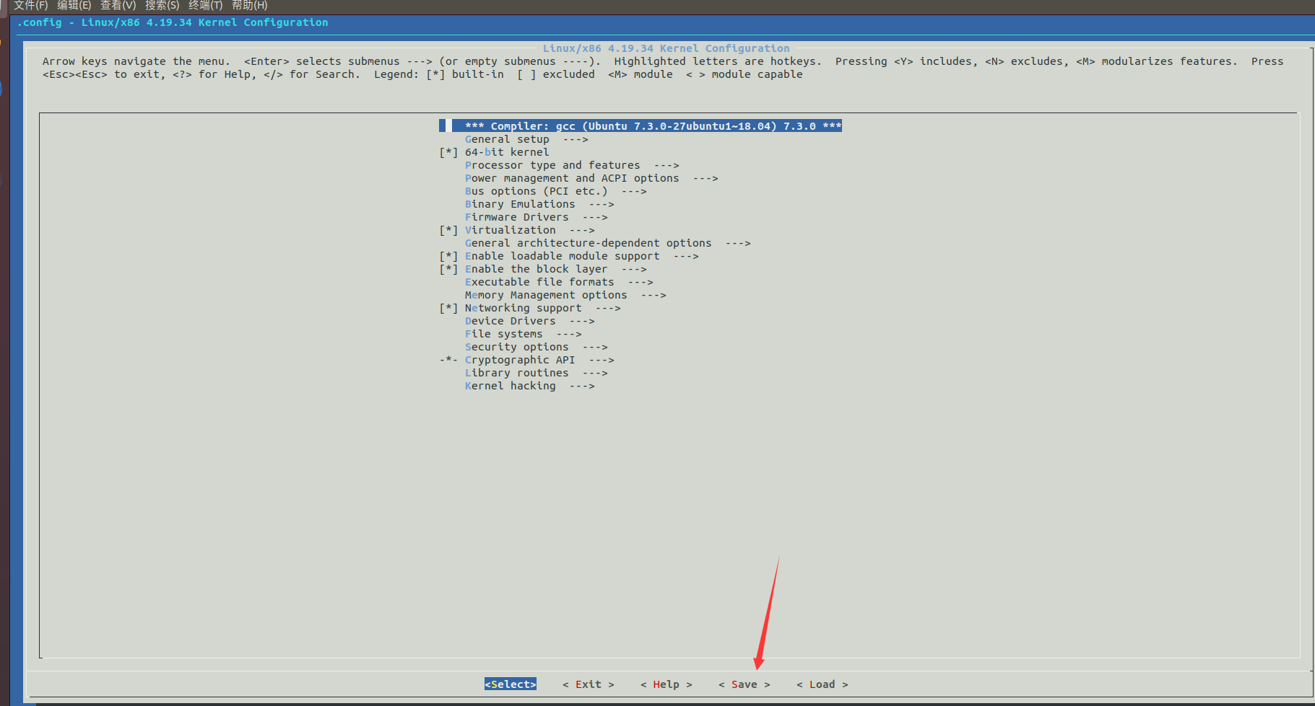The image size is (1315, 706).
Task: Click the highlighted Select button
Action: 510,684
